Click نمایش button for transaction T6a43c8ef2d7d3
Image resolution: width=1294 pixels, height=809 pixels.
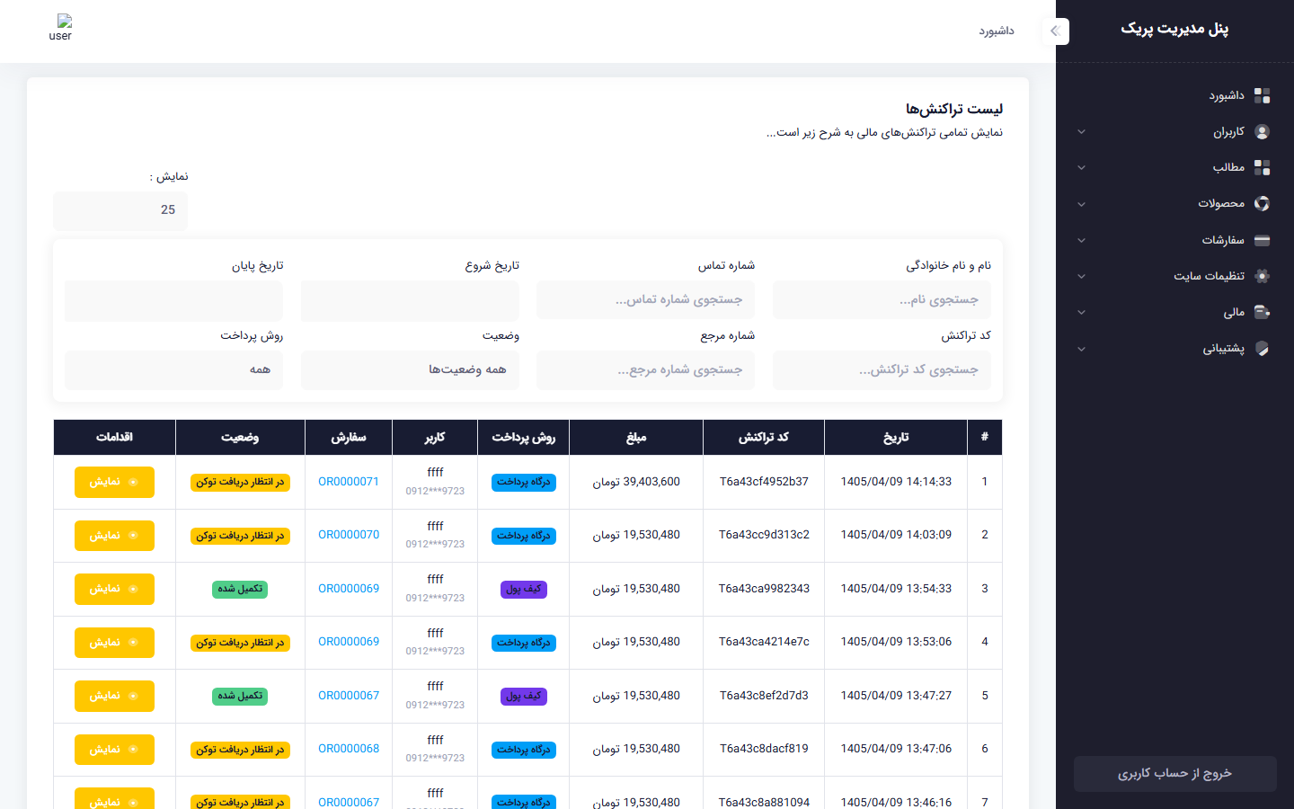(x=114, y=696)
